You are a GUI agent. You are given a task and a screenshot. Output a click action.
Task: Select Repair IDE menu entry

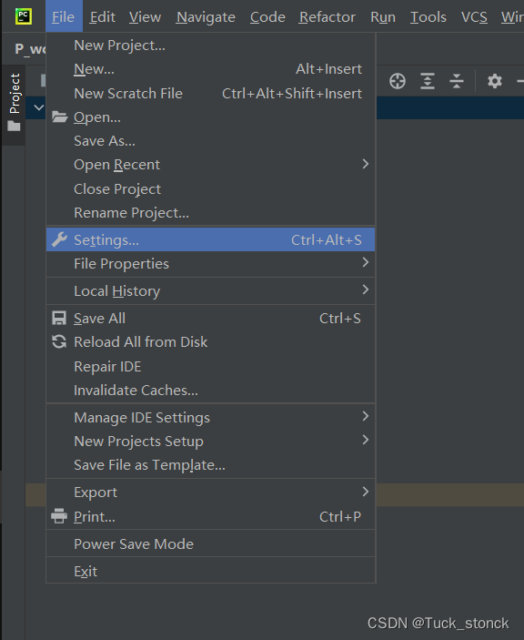click(x=210, y=366)
